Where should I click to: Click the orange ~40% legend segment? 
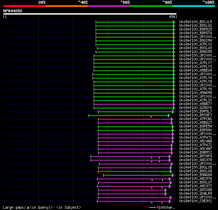click(x=67, y=6)
